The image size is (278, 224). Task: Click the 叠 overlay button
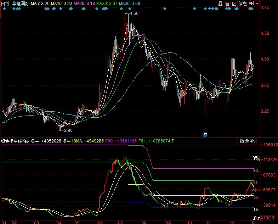tap(220, 4)
